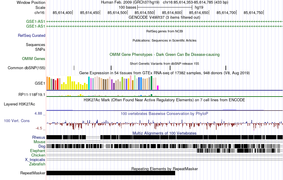The width and height of the screenshot is (283, 180).
Task: Click Repeating Elements by RepeatMasker title
Action: tap(164, 169)
